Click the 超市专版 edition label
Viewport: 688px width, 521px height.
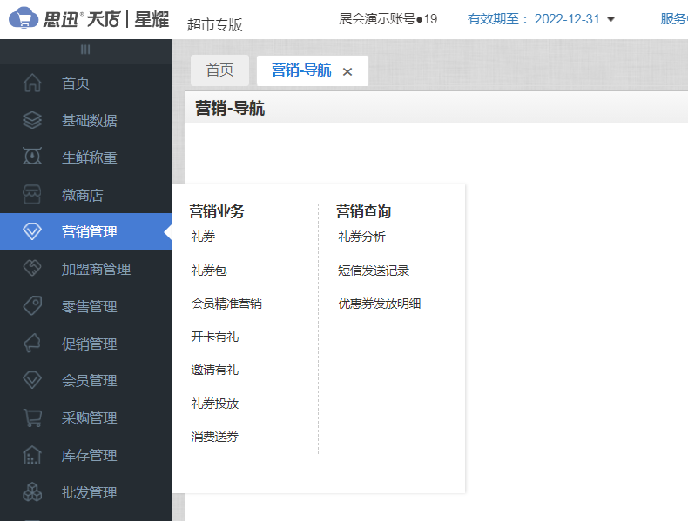[214, 24]
